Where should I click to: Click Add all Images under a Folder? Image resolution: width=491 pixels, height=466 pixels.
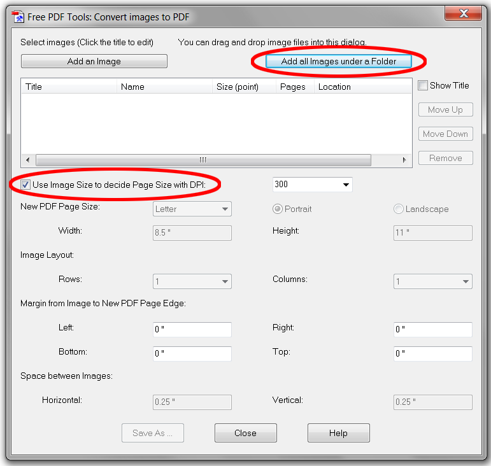point(339,61)
